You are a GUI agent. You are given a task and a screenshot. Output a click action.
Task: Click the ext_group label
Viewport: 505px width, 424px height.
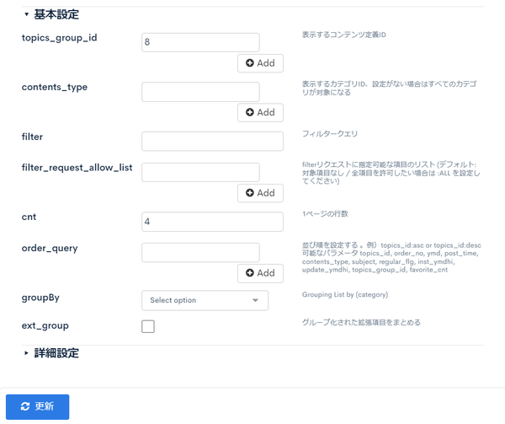(x=45, y=326)
